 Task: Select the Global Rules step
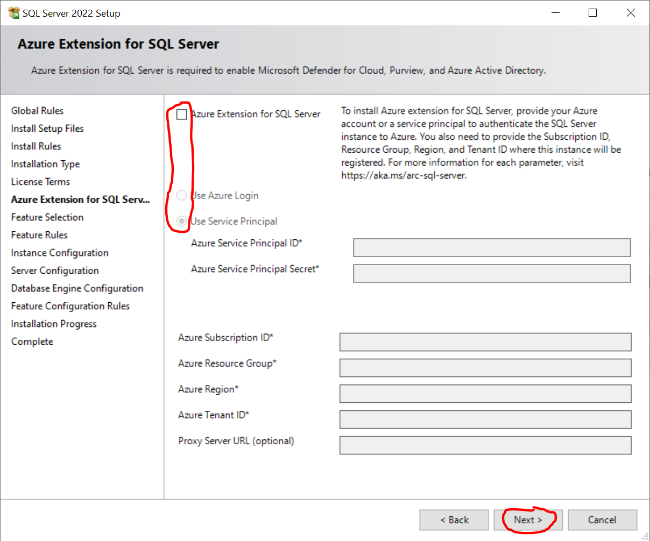(37, 111)
